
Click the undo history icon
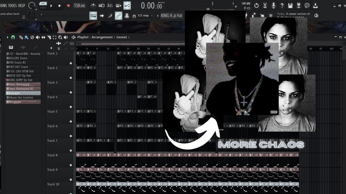click(256, 5)
